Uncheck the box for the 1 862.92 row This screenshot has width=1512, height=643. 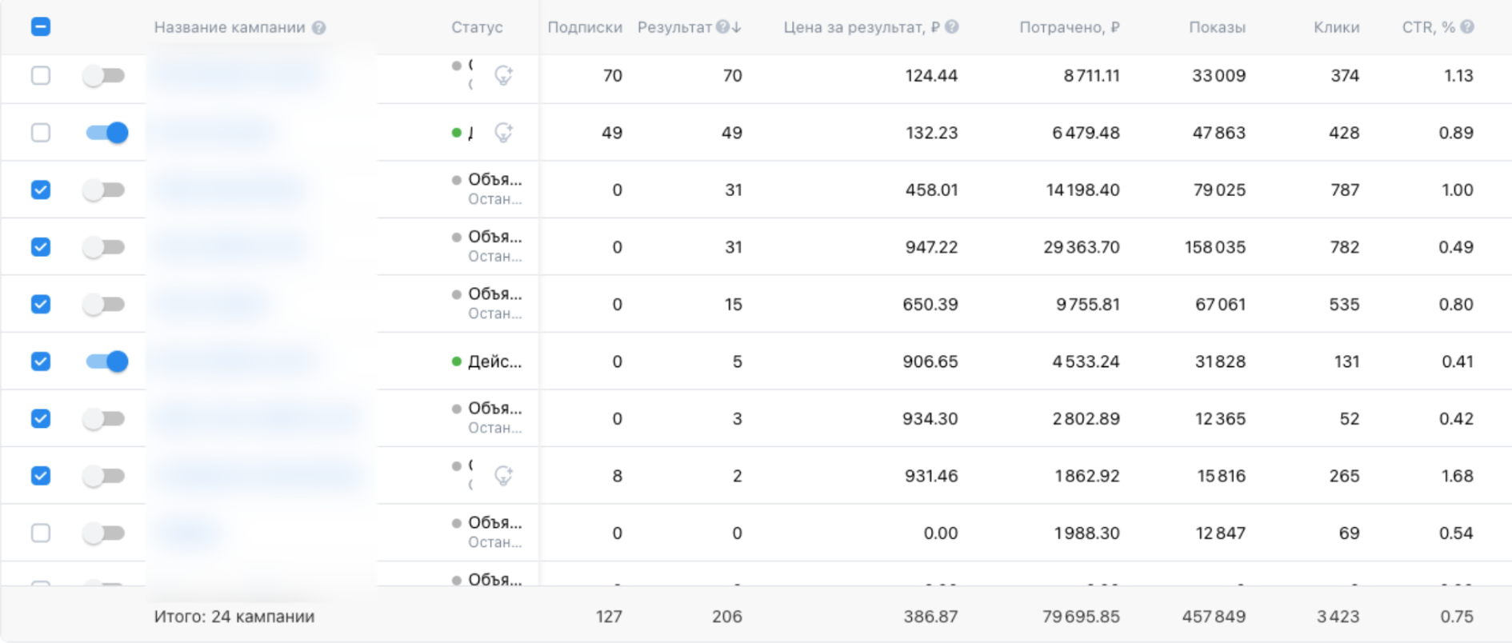pyautogui.click(x=41, y=476)
